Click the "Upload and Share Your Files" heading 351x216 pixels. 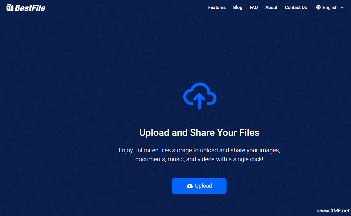click(x=199, y=133)
